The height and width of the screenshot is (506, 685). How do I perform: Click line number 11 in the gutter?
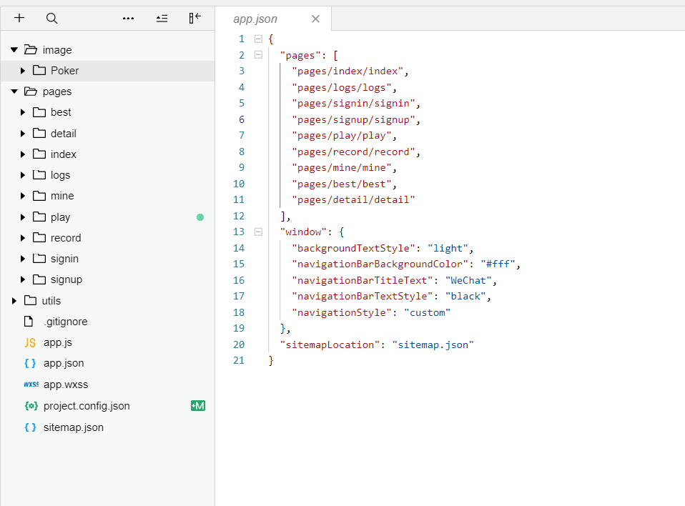tap(239, 199)
